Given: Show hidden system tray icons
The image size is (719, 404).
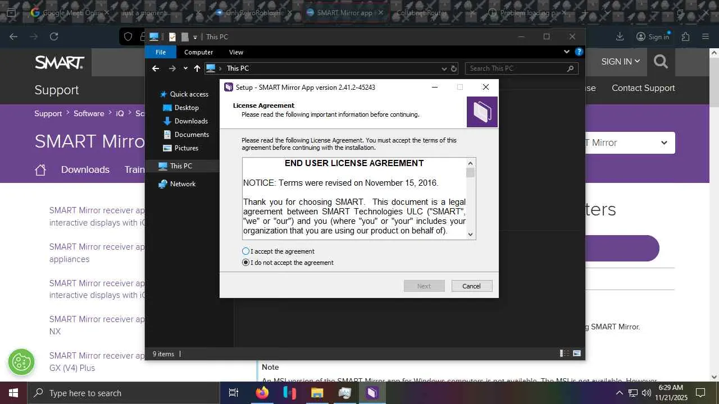Looking at the screenshot, I should click(x=619, y=393).
